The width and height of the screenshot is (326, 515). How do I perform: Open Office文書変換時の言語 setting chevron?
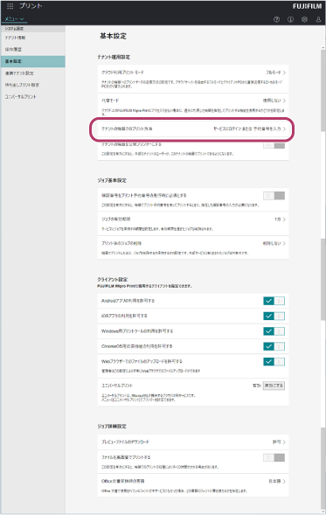pyautogui.click(x=284, y=481)
